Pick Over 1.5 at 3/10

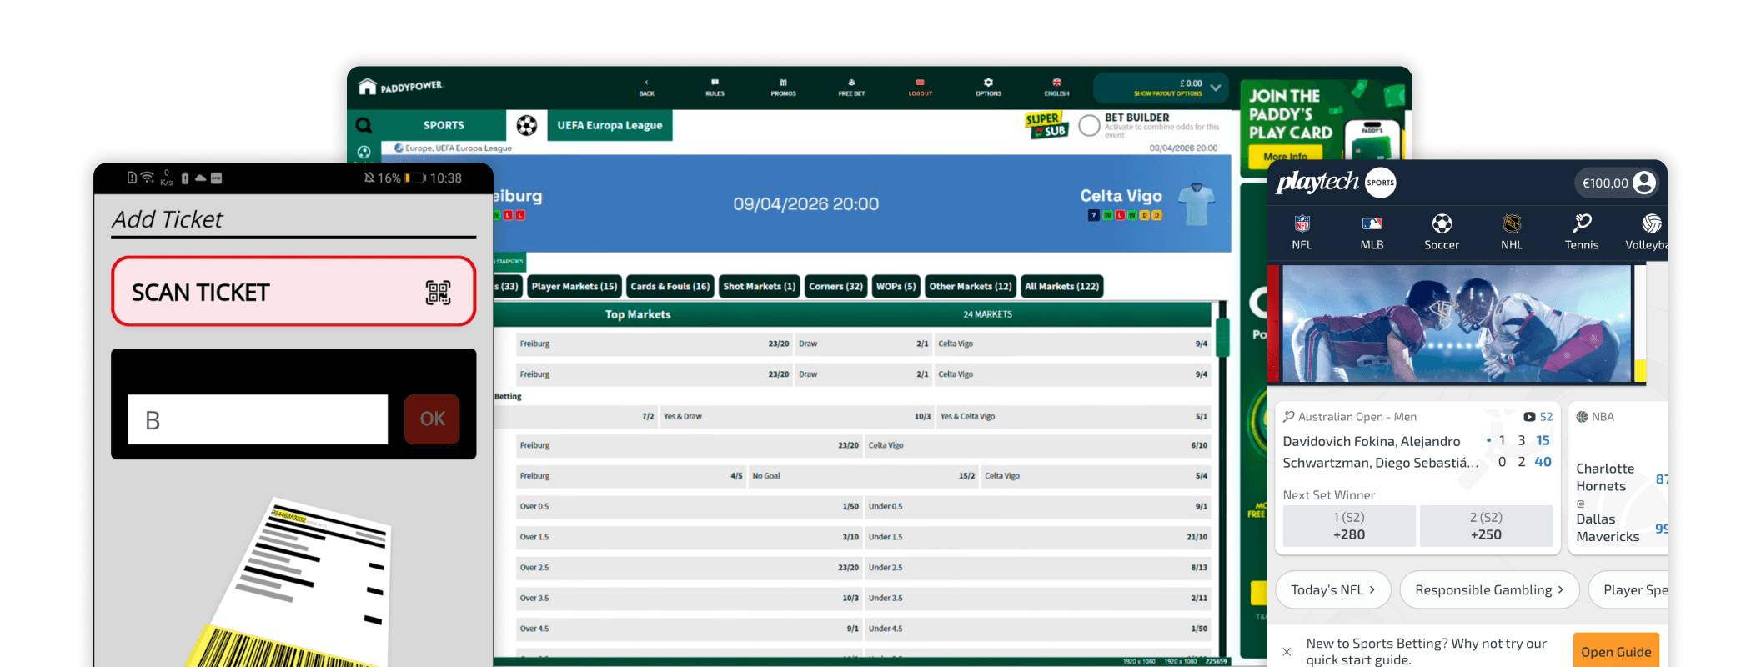coord(689,538)
